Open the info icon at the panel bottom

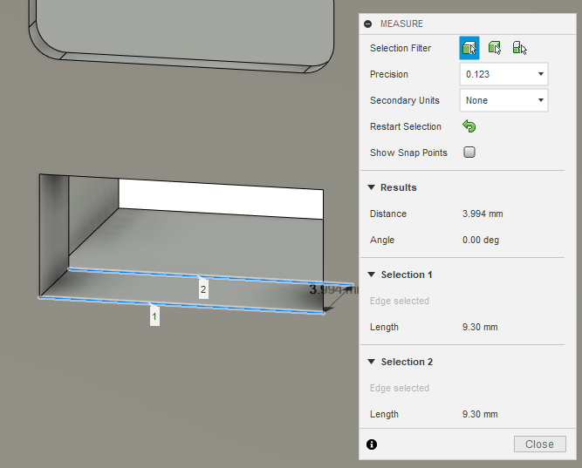click(372, 444)
